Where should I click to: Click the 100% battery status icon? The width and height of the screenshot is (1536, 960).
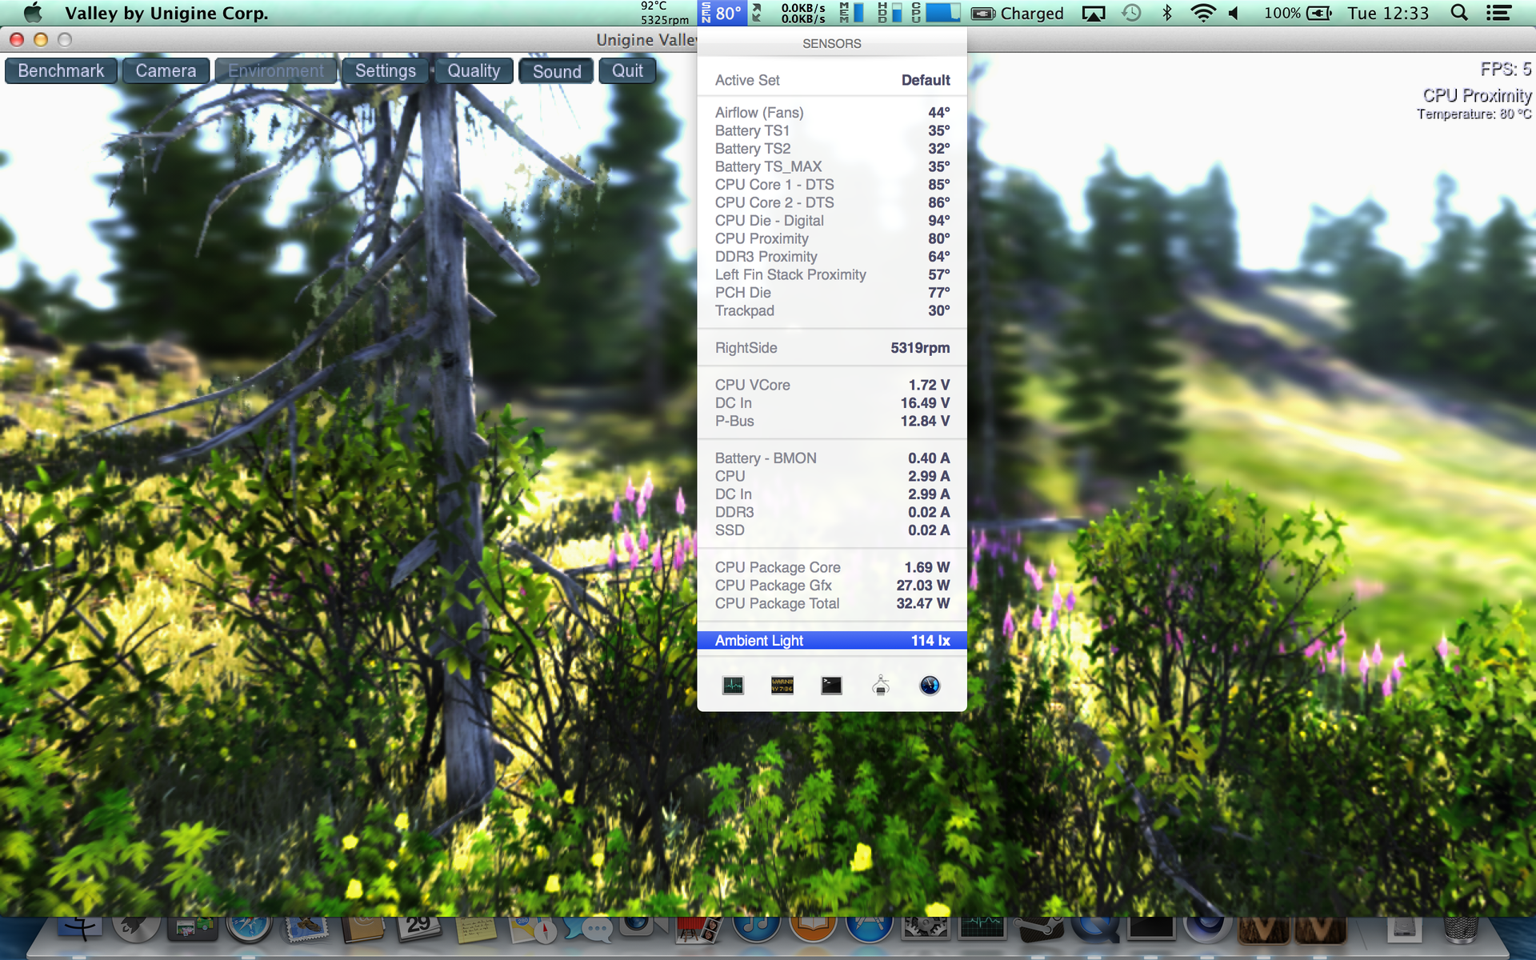click(x=1298, y=13)
